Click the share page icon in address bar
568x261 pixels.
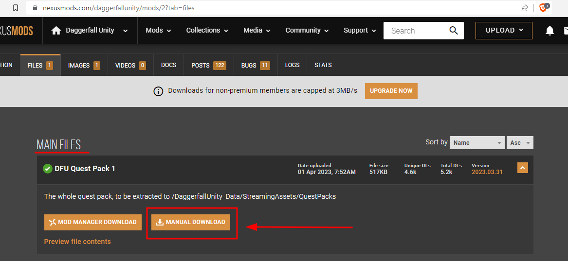524,8
